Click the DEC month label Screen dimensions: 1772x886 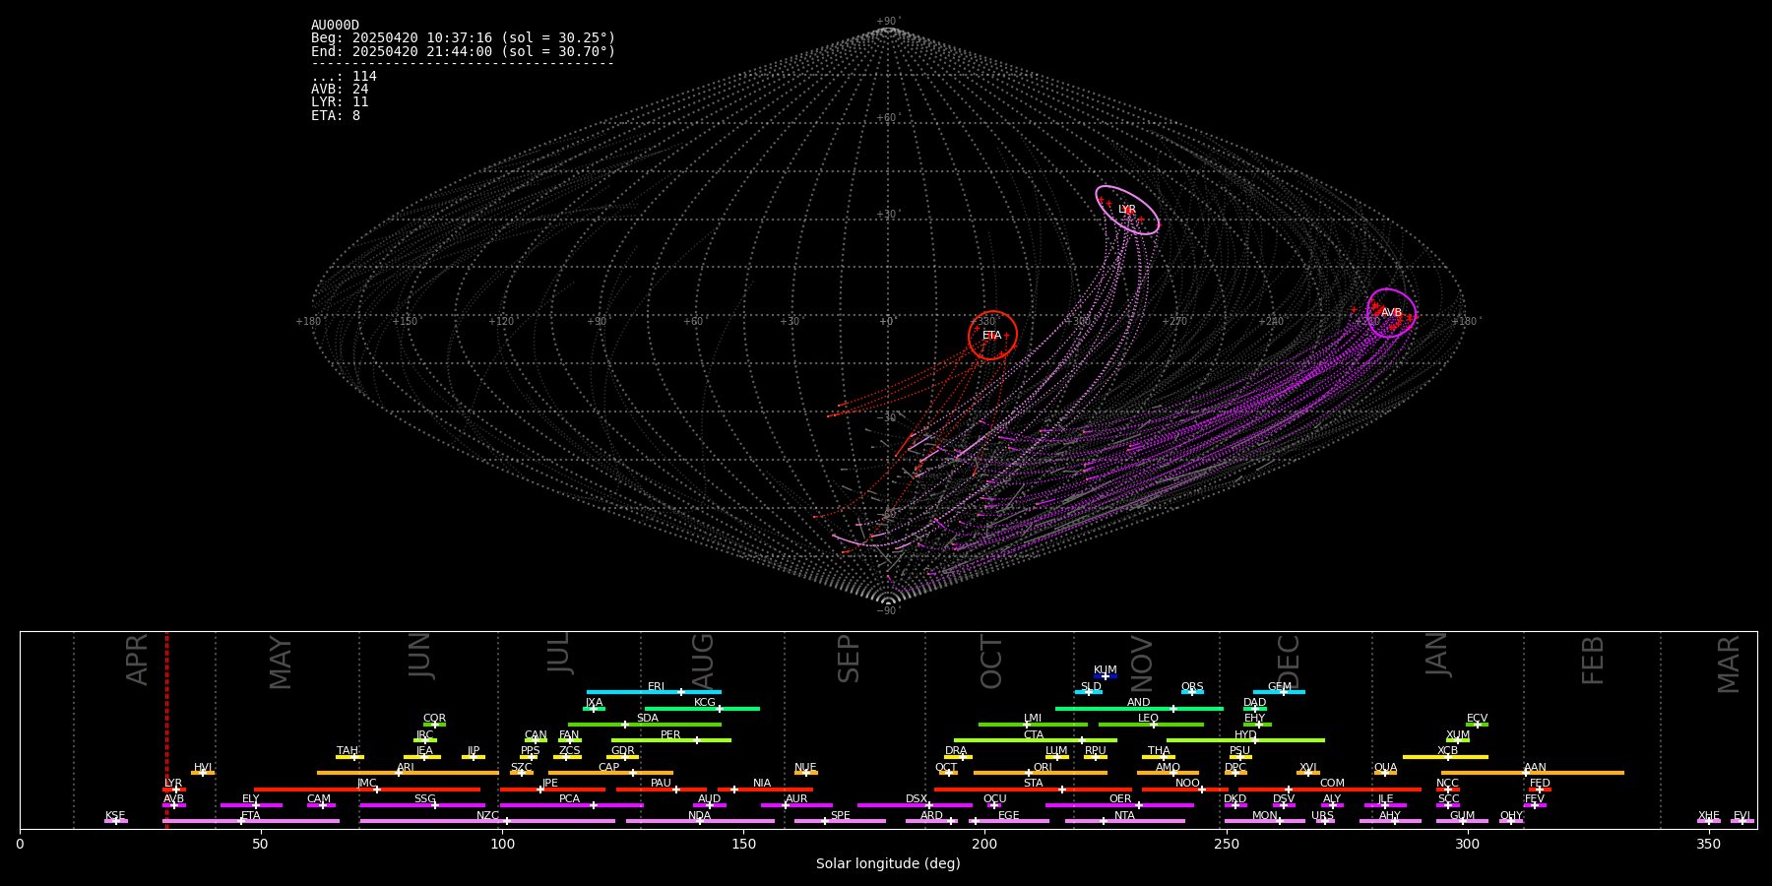[x=1289, y=662]
